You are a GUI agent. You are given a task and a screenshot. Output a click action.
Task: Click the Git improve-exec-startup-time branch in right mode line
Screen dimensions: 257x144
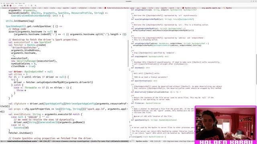(x=179, y=141)
